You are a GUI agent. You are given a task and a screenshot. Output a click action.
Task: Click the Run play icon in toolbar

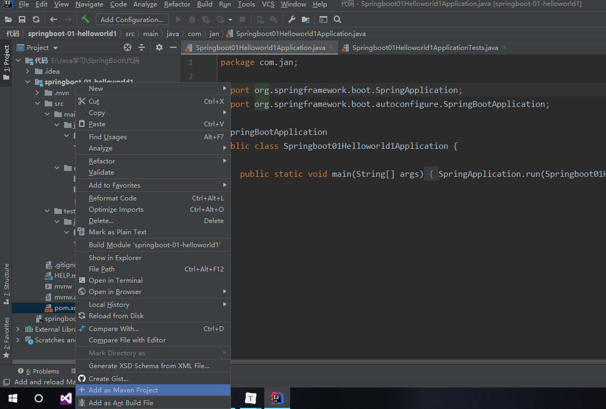(178, 20)
